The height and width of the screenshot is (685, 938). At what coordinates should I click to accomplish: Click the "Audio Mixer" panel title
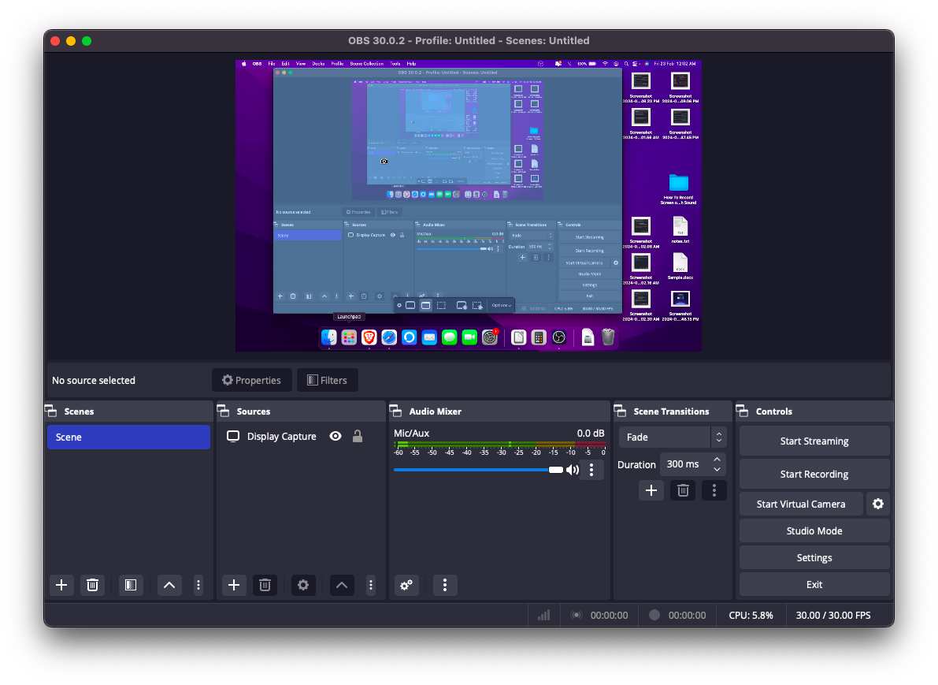point(435,411)
